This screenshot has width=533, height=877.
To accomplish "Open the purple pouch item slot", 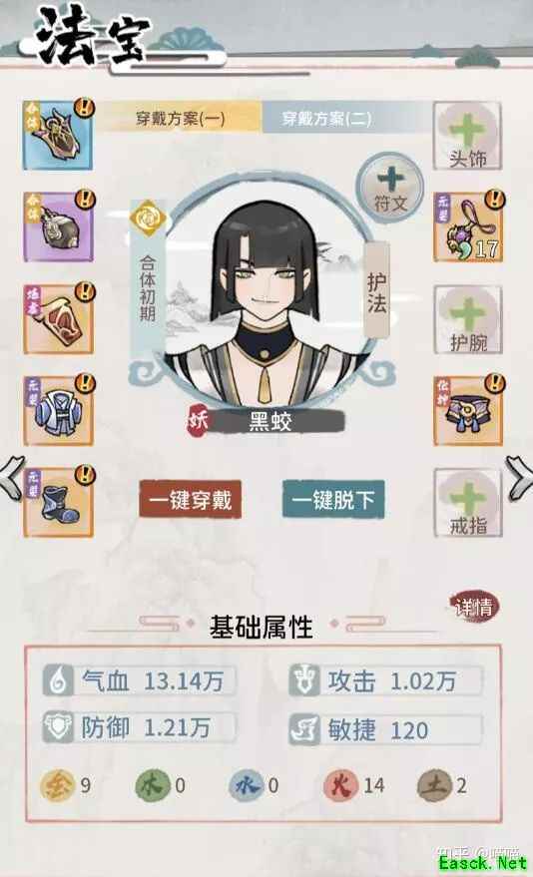I will 58,227.
